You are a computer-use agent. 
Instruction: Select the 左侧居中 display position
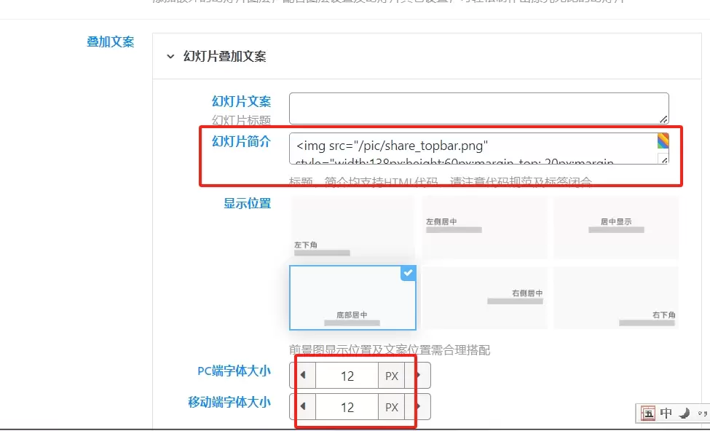click(484, 226)
